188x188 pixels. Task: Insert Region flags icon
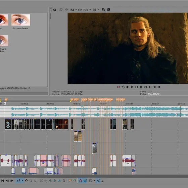pos(74,181)
